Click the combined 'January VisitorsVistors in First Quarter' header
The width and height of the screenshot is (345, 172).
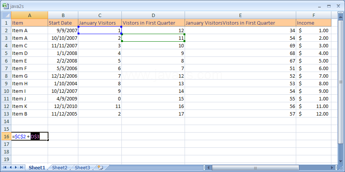point(240,23)
